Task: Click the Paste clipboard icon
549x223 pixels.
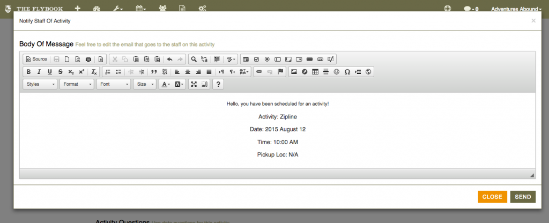Action: (x=136, y=59)
